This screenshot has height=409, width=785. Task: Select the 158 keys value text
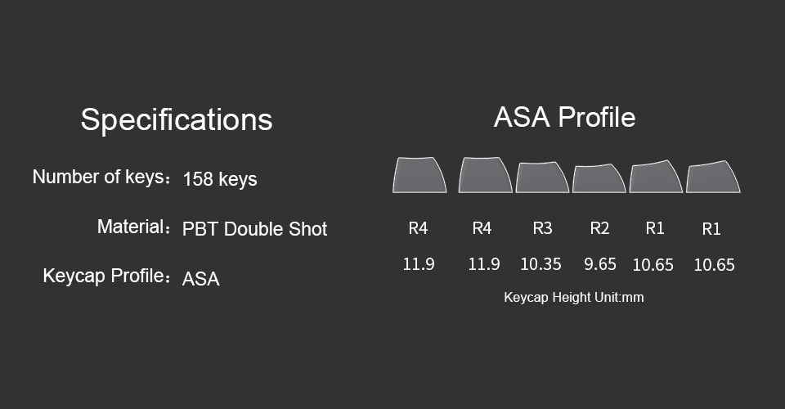220,179
